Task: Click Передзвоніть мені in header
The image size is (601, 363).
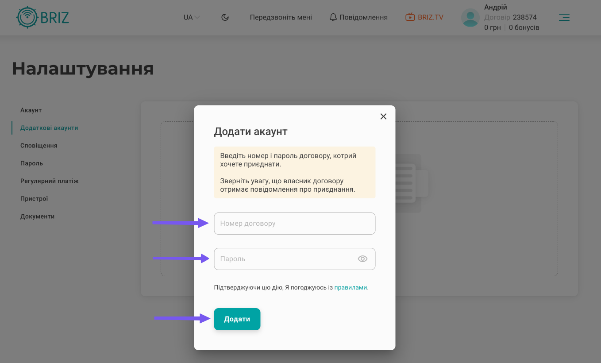Action: click(x=281, y=17)
